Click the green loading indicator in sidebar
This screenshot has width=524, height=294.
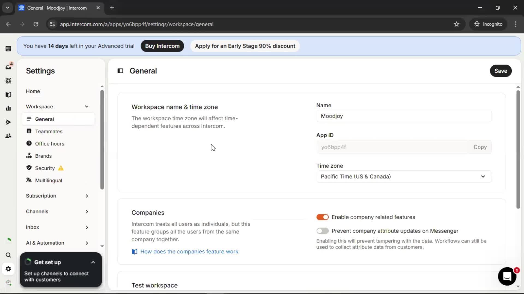click(x=9, y=240)
